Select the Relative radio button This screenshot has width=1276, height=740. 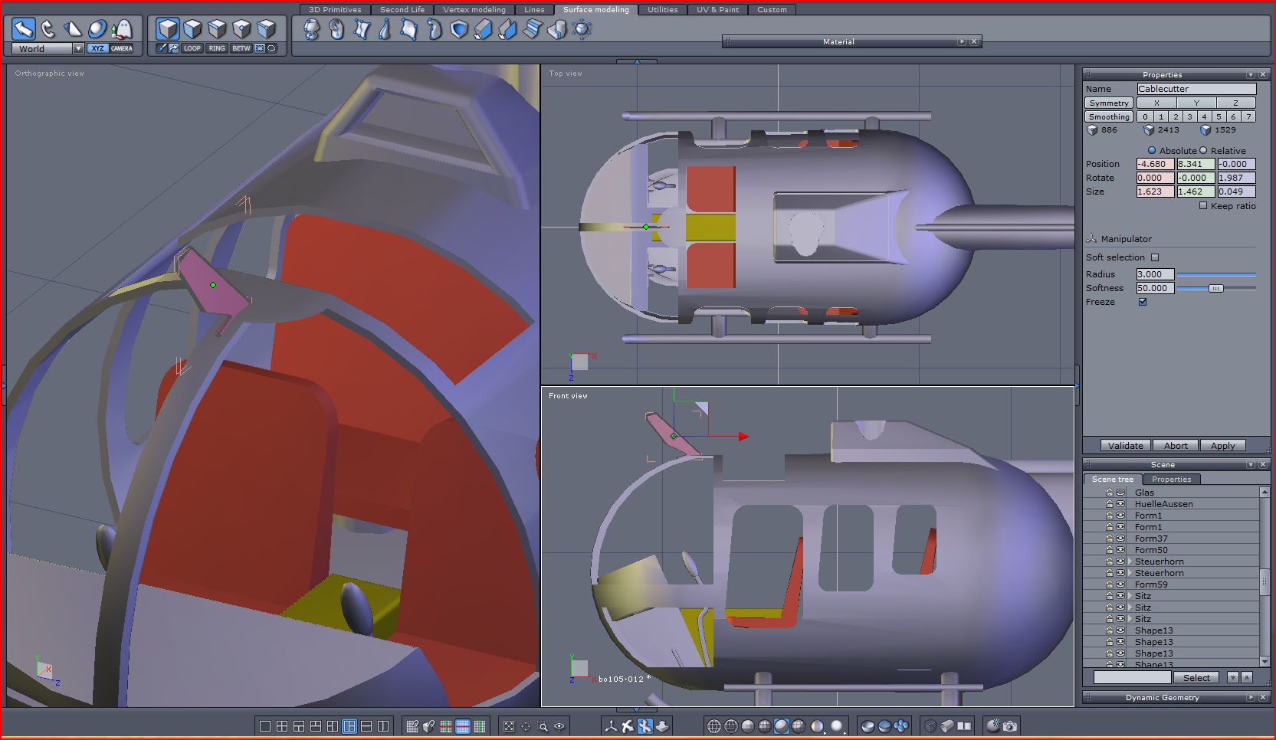coord(1203,150)
